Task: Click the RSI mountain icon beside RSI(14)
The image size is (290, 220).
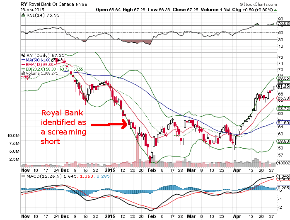Action: 23,15
